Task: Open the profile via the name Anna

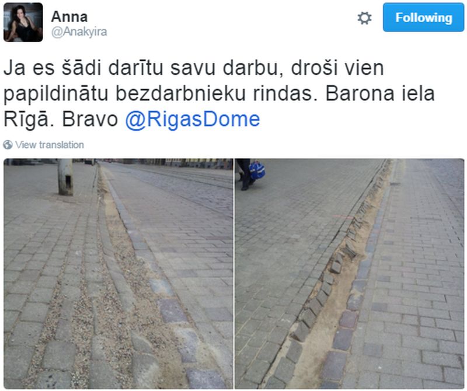Action: click(69, 17)
